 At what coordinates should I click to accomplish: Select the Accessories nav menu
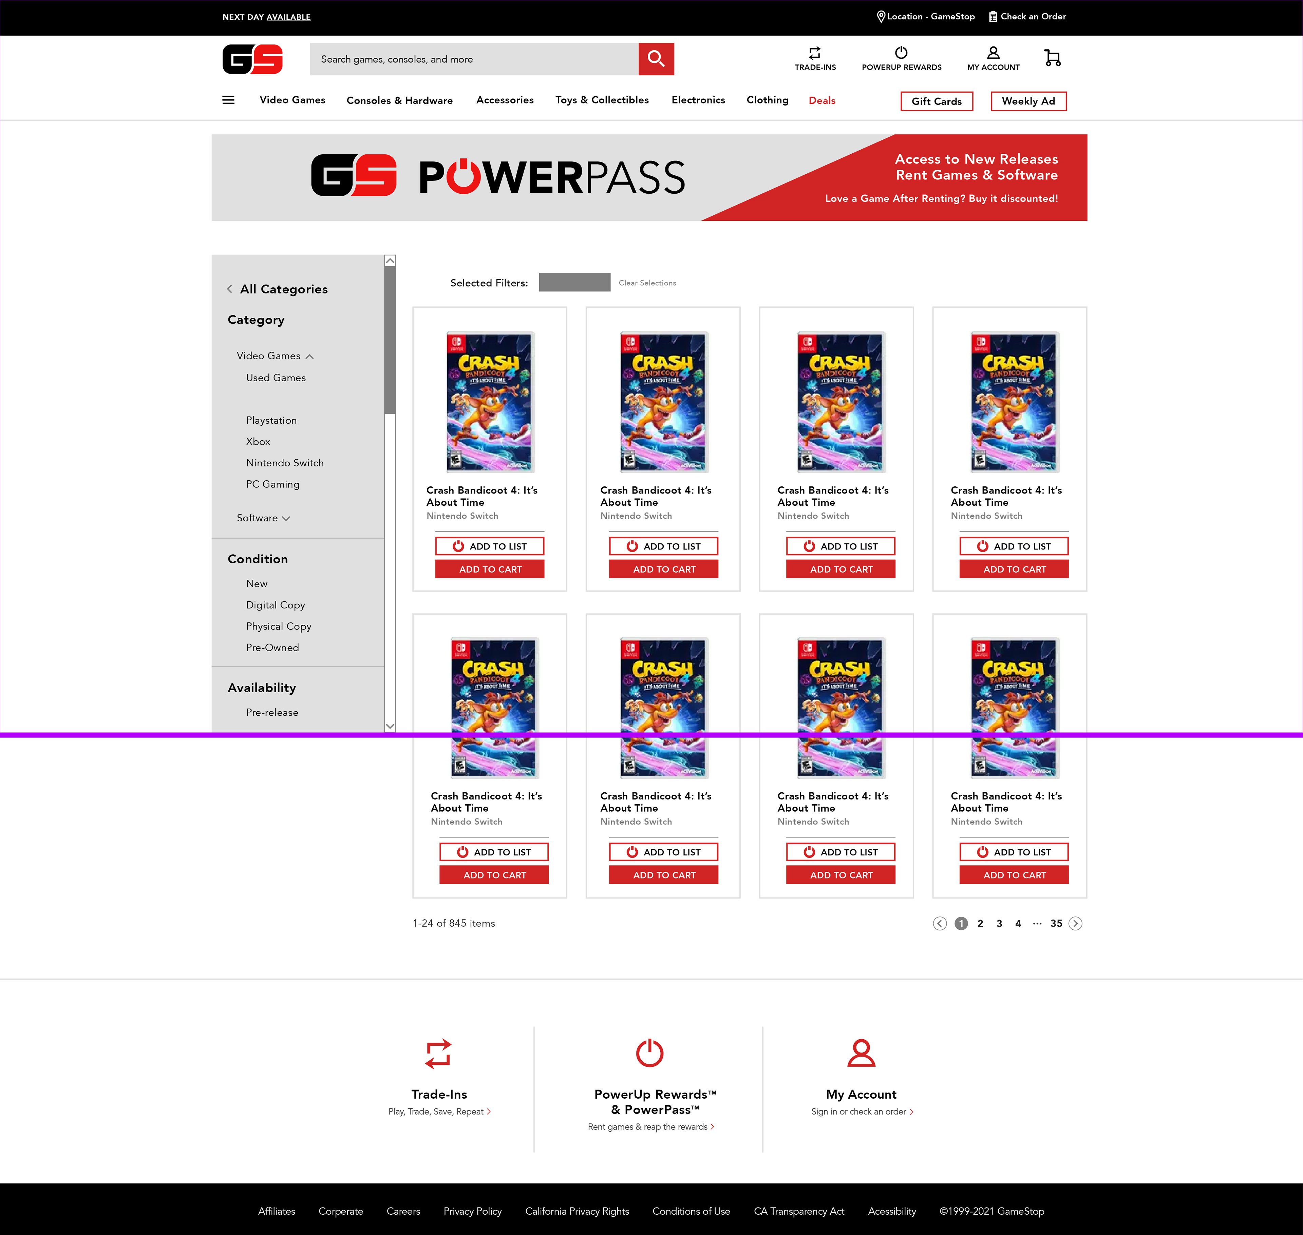(505, 100)
